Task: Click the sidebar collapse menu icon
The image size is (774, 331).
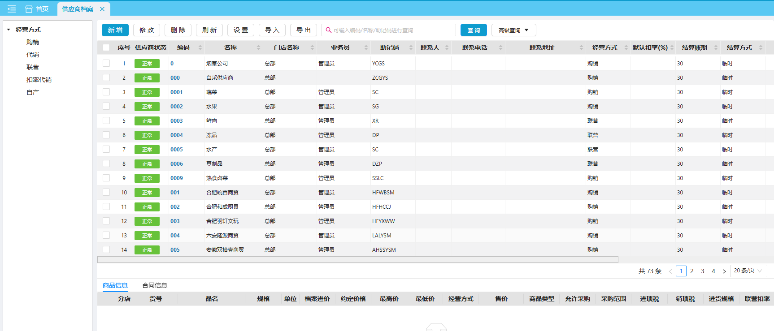Action: (12, 9)
